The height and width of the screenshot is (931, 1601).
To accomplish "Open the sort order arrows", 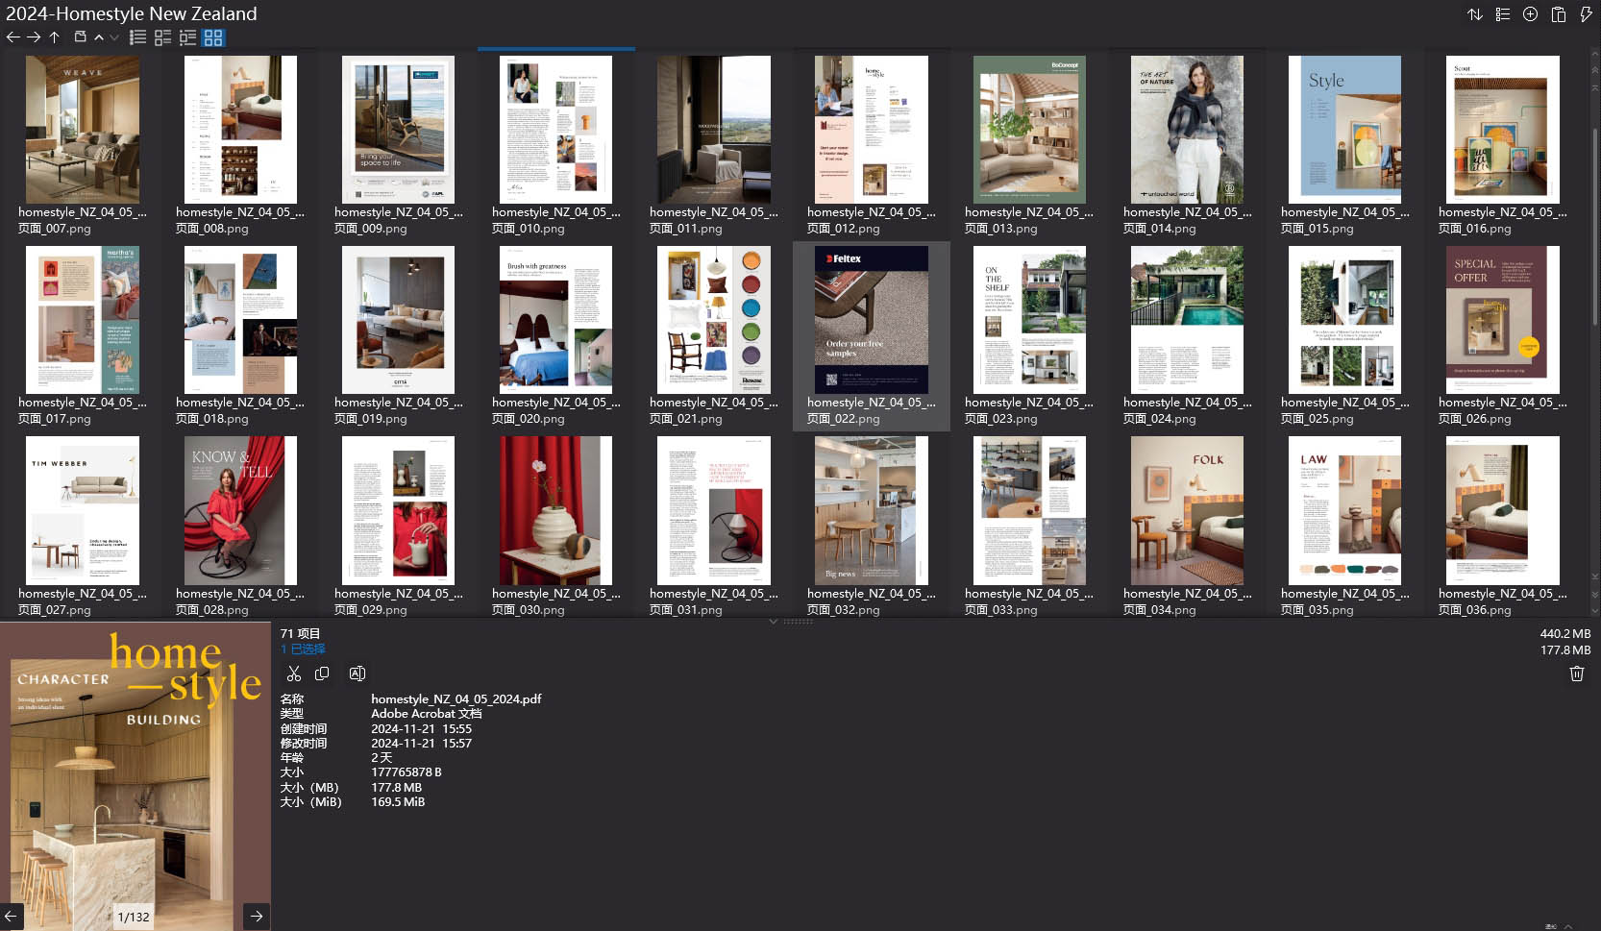I will click(x=1475, y=14).
